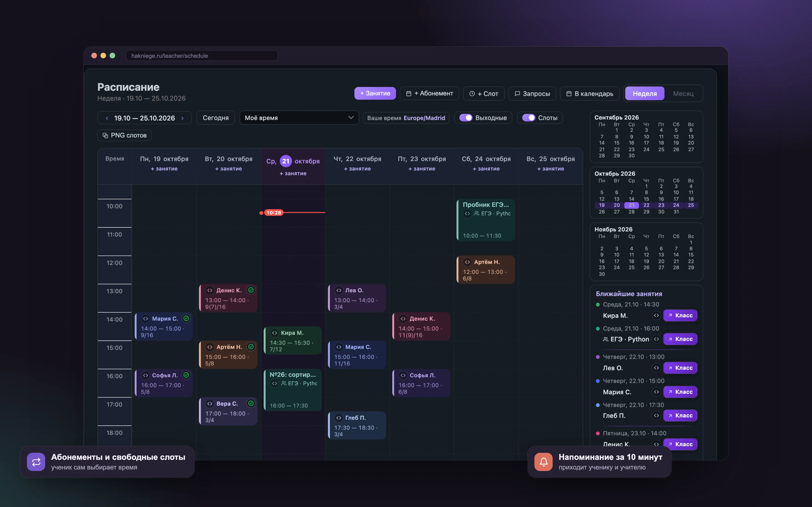This screenshot has width=812, height=507.
Task: Select day 28 in Октябрь 2026 mini calendar
Action: (632, 212)
